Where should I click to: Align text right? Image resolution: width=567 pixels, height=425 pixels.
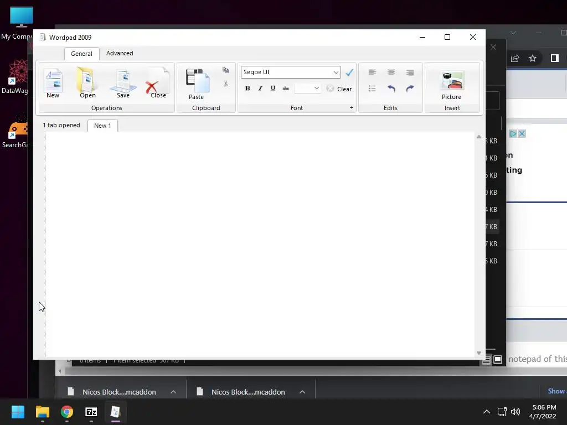pos(410,72)
